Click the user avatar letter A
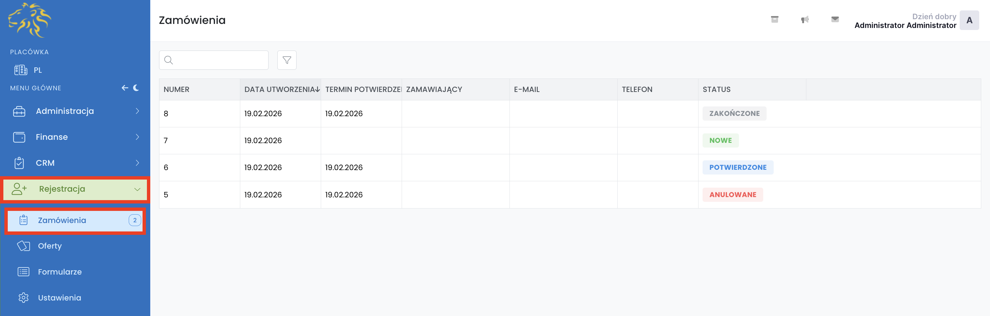Viewport: 990px width, 316px height. [969, 20]
